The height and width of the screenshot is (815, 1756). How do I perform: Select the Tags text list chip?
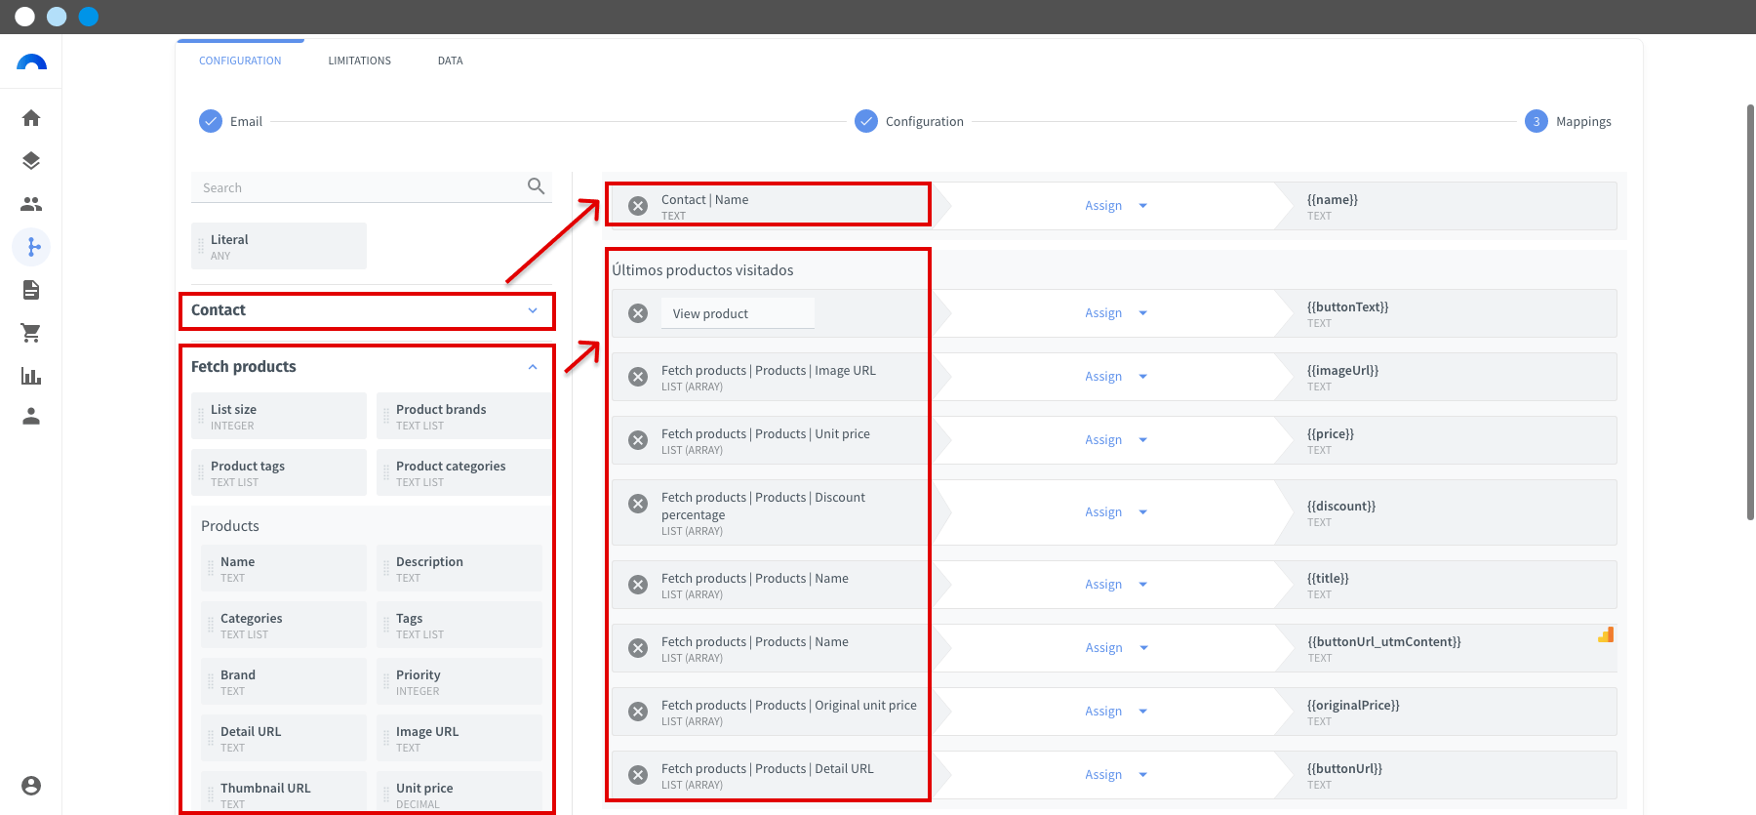click(459, 625)
